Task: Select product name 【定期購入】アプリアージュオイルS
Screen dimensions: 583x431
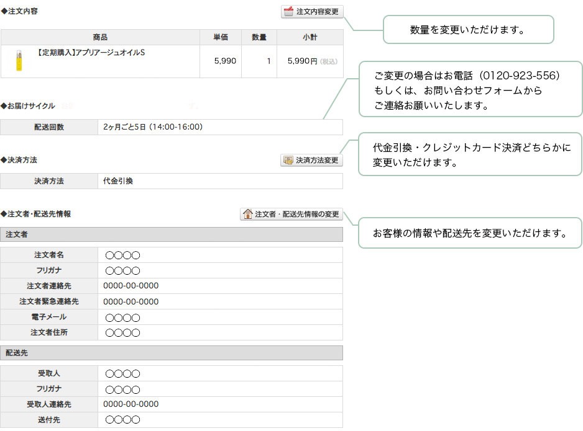Action: pos(91,53)
